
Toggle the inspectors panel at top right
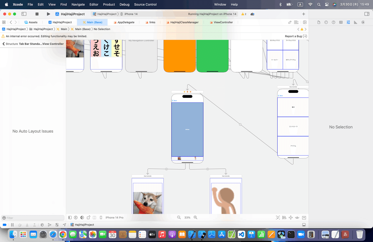click(366, 14)
